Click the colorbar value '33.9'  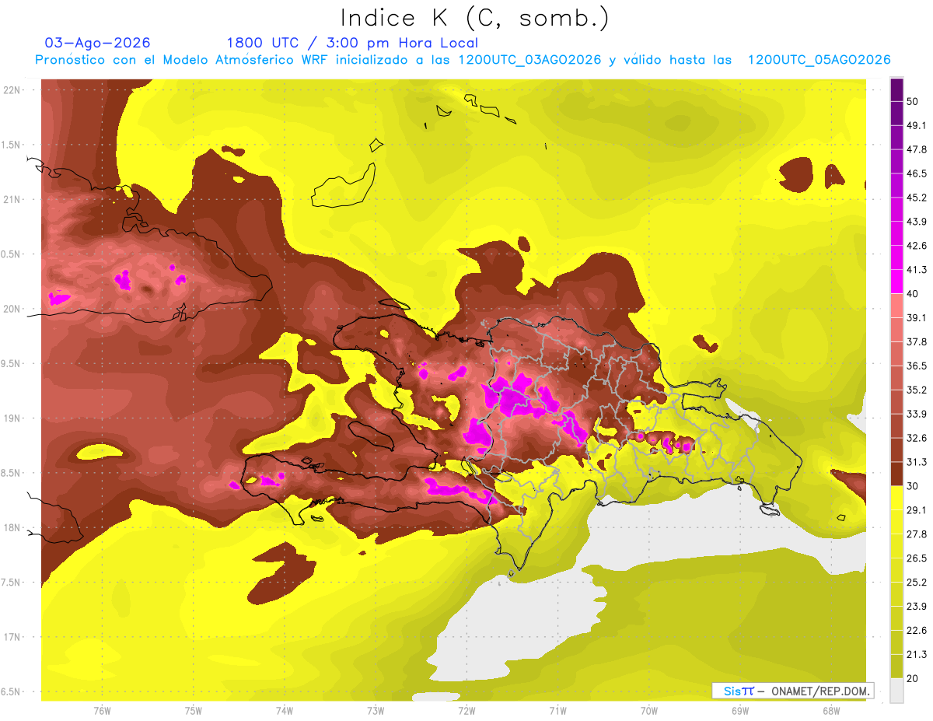point(917,414)
